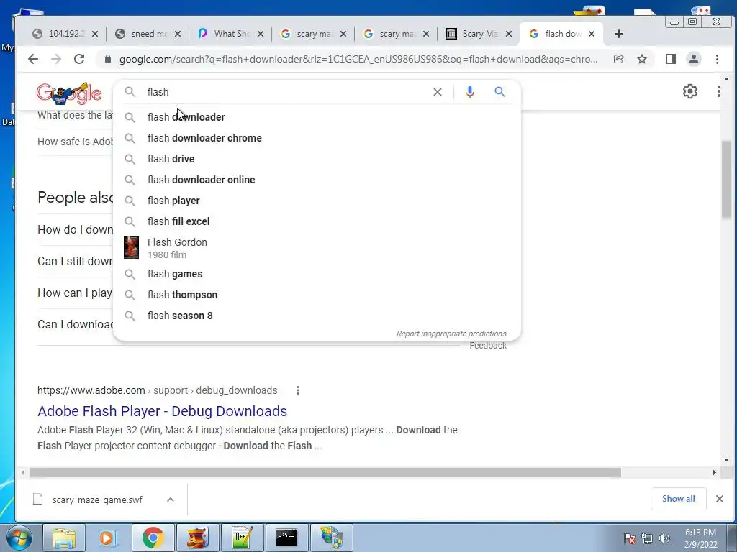Image resolution: width=737 pixels, height=552 pixels.
Task: Select suggestion flash downloader online
Action: tap(317, 180)
